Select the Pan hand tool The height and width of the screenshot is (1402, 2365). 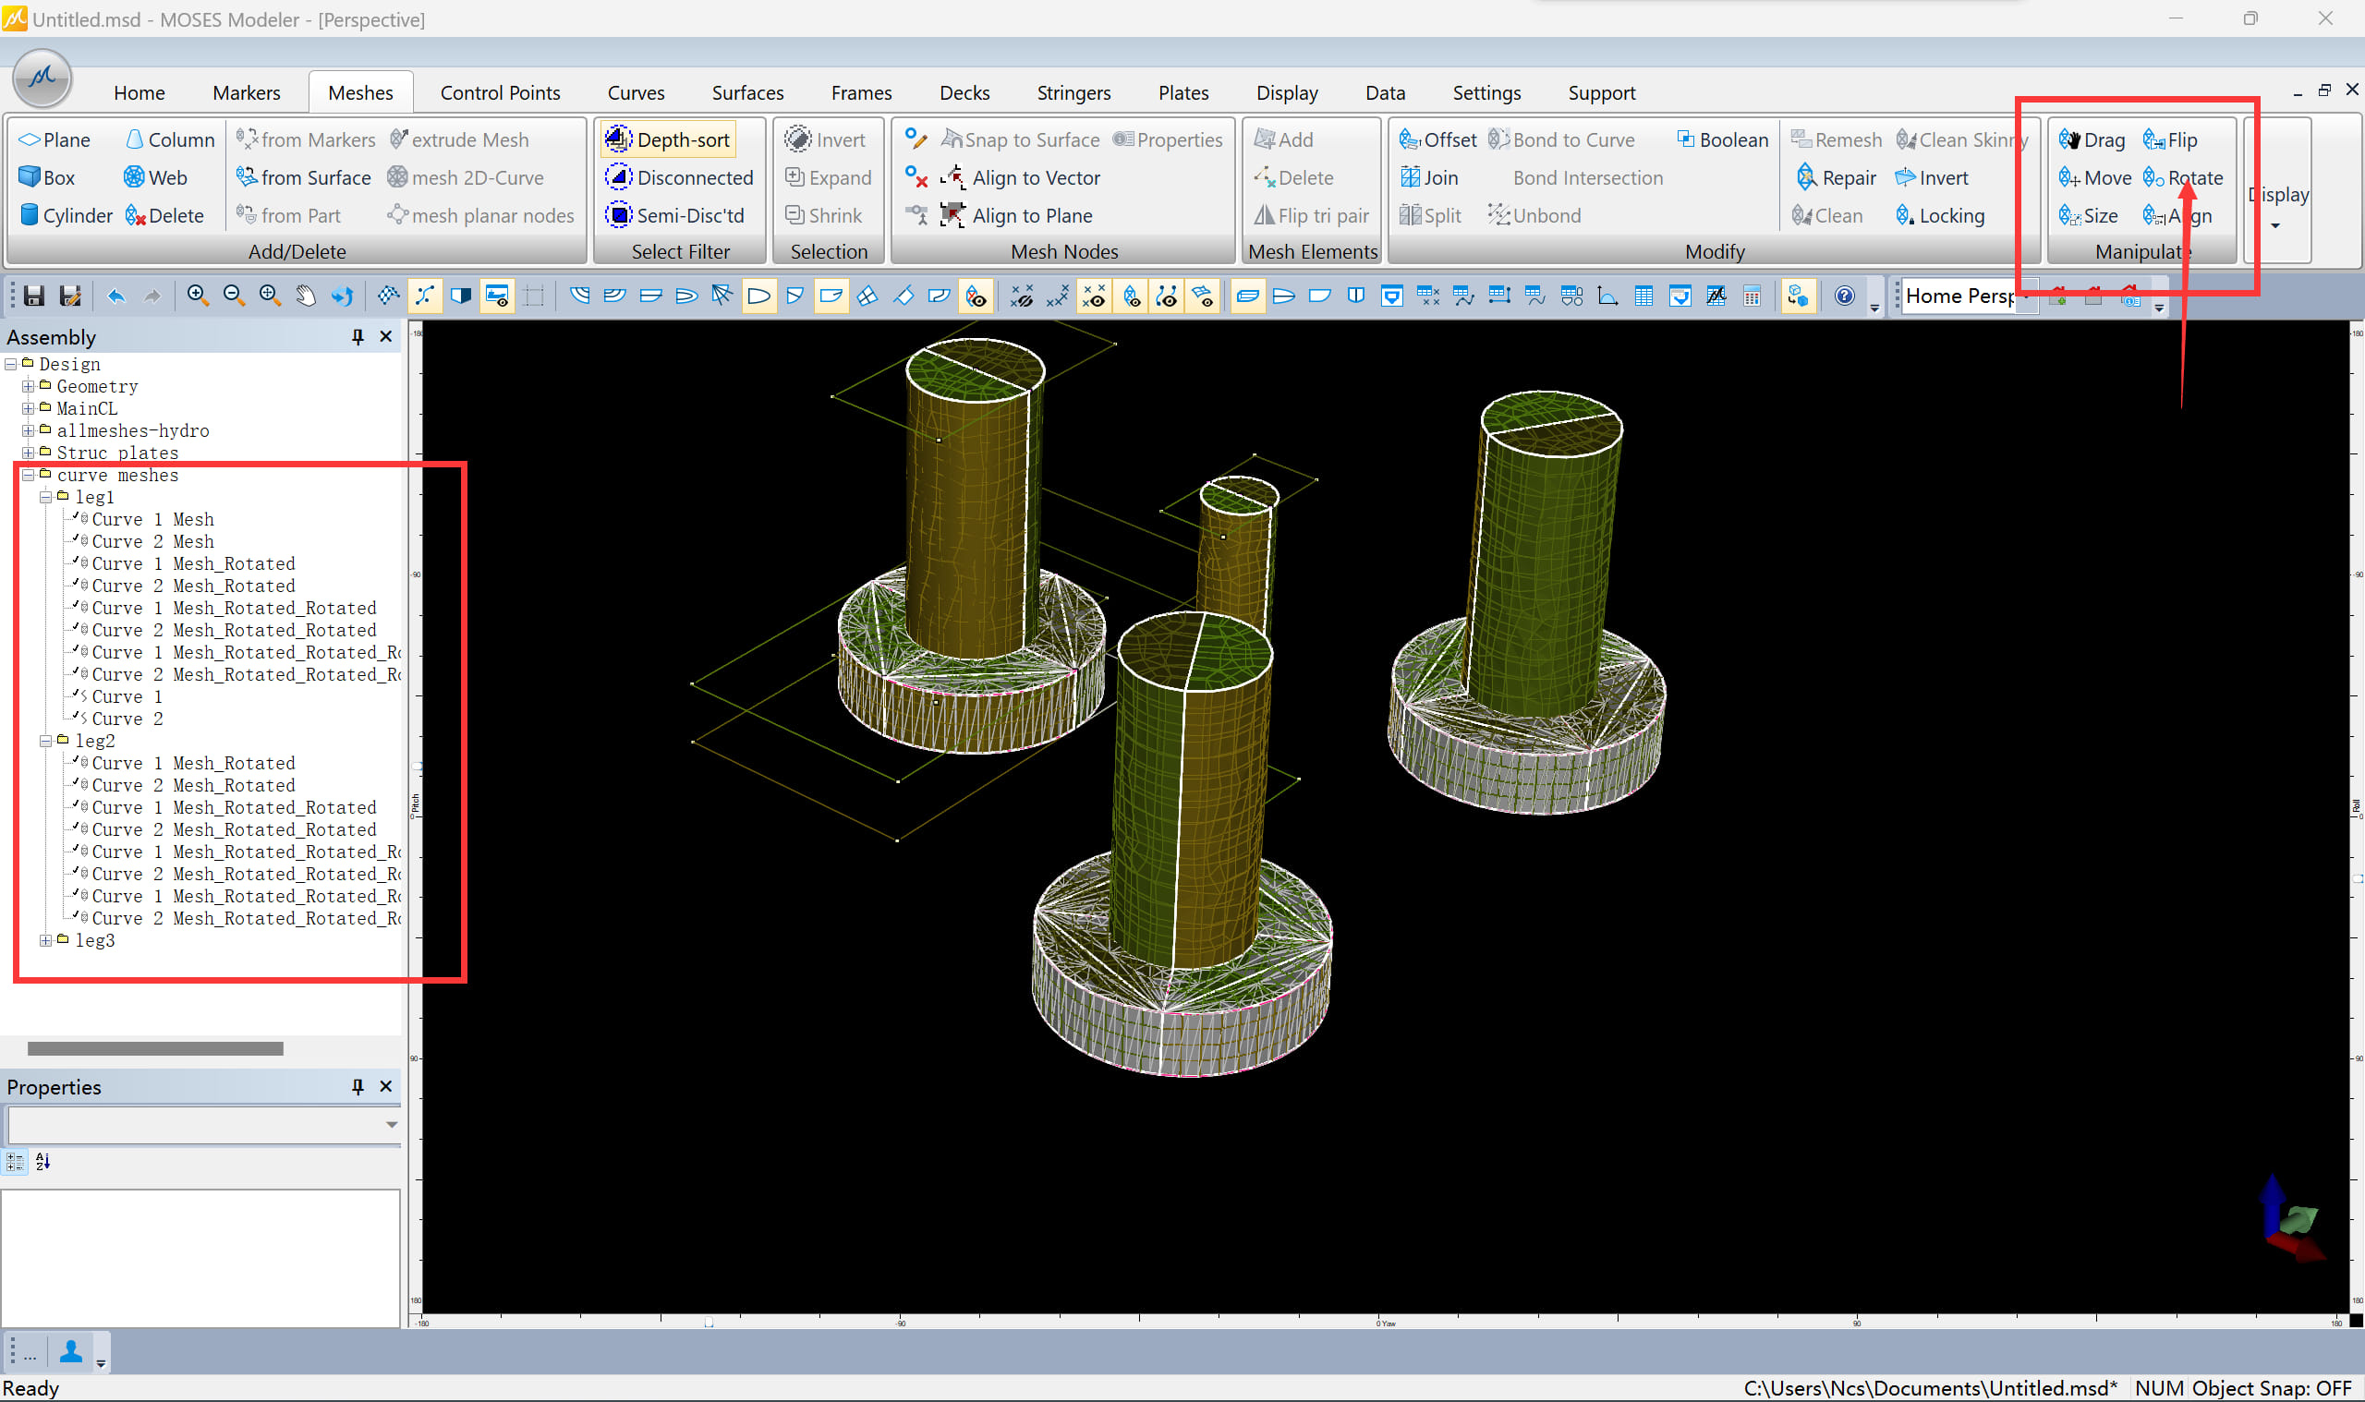[x=305, y=296]
